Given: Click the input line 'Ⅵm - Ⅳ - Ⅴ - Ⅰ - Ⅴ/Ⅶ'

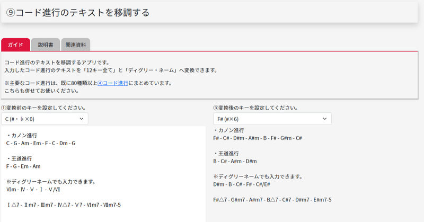Looking at the screenshot, I should (x=33, y=190).
